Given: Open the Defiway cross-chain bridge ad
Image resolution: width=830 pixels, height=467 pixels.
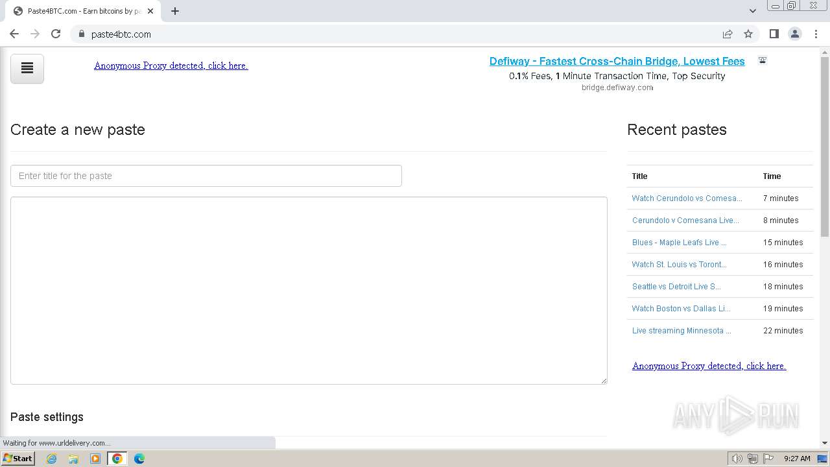Looking at the screenshot, I should (x=617, y=61).
